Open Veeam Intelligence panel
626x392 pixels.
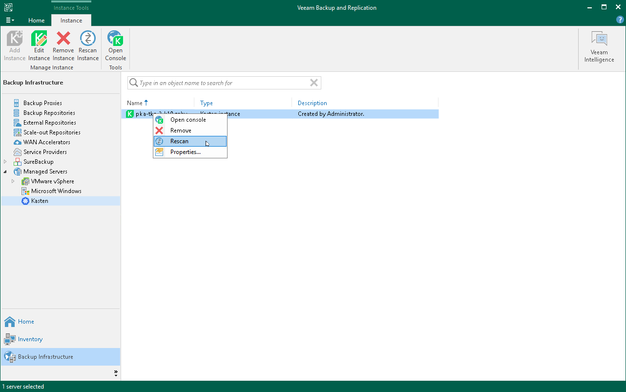point(599,47)
